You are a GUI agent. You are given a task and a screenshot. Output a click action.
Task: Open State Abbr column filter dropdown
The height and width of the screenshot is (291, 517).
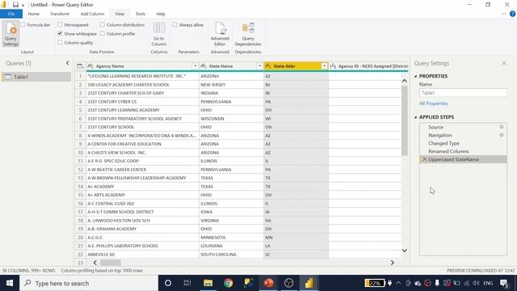[x=325, y=66]
